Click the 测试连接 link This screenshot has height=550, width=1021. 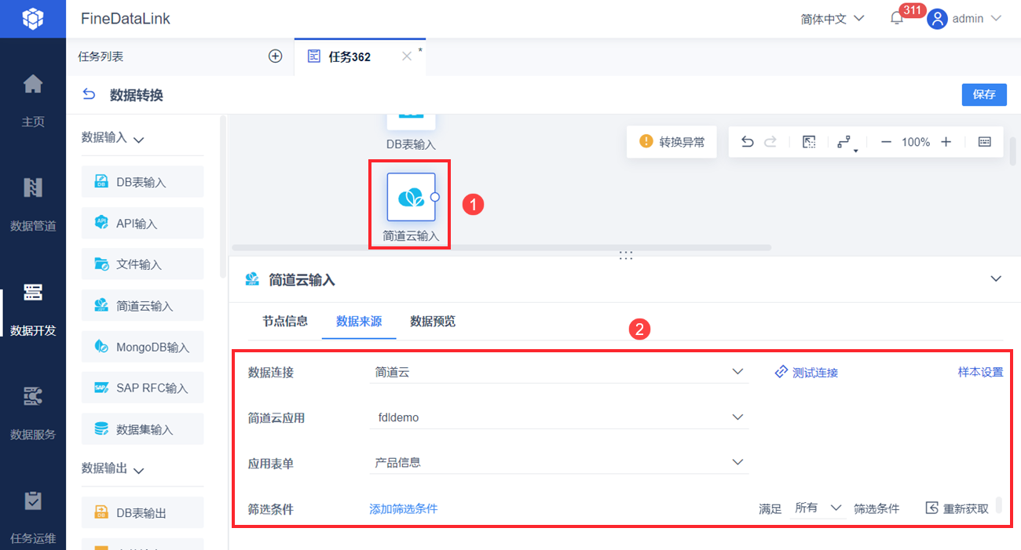pyautogui.click(x=806, y=373)
